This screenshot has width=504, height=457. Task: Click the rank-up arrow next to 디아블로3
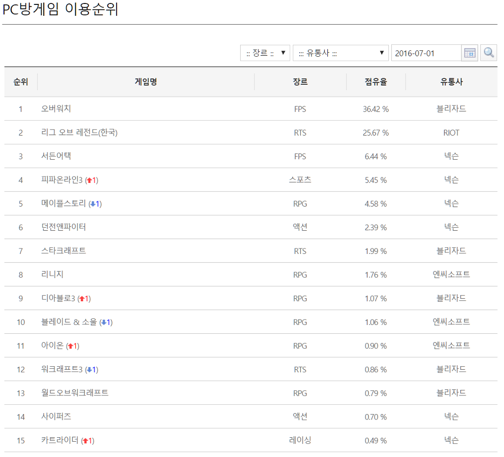[x=82, y=298]
